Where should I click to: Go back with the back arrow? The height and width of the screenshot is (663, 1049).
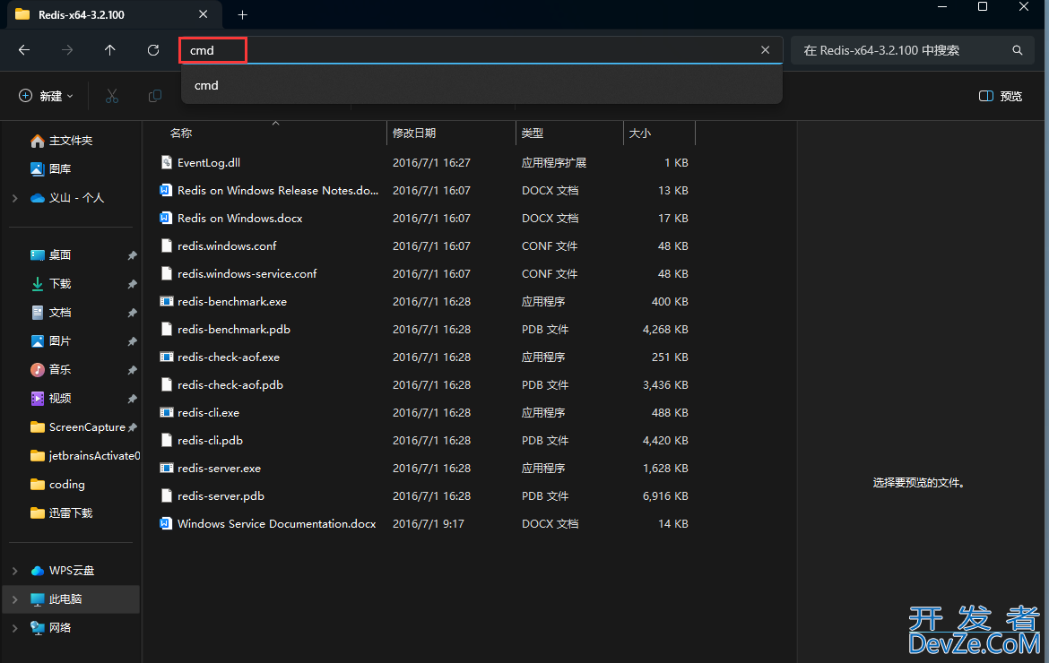coord(24,50)
